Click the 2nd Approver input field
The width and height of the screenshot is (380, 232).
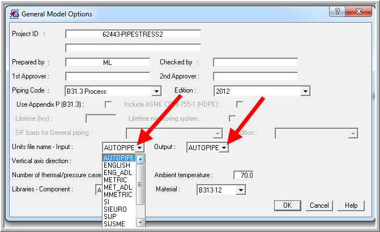tap(255, 76)
